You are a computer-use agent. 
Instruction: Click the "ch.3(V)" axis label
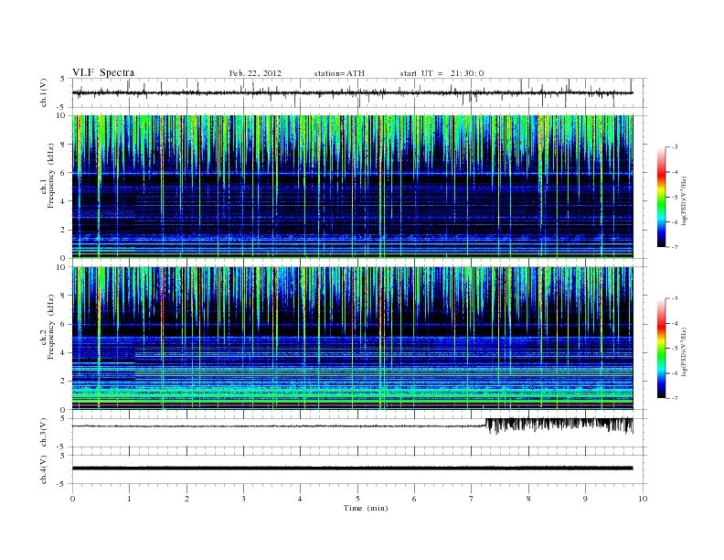43,433
